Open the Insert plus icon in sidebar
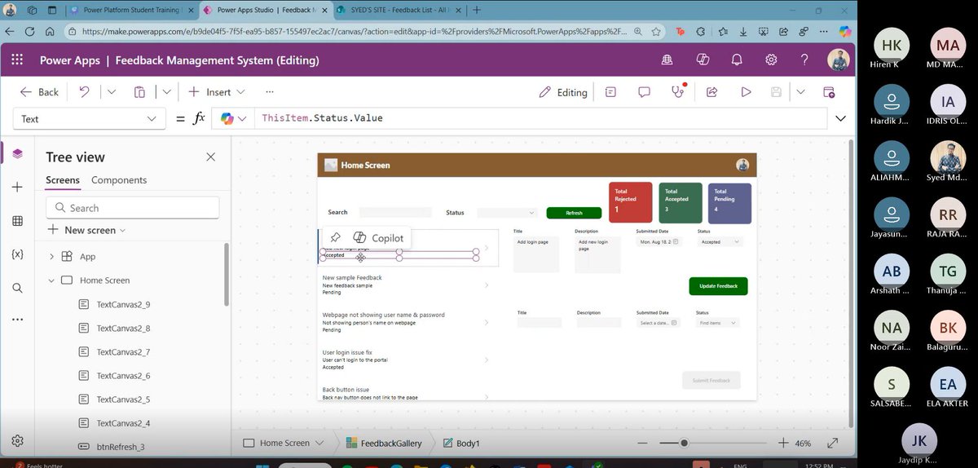Image resolution: width=978 pixels, height=468 pixels. (18, 188)
